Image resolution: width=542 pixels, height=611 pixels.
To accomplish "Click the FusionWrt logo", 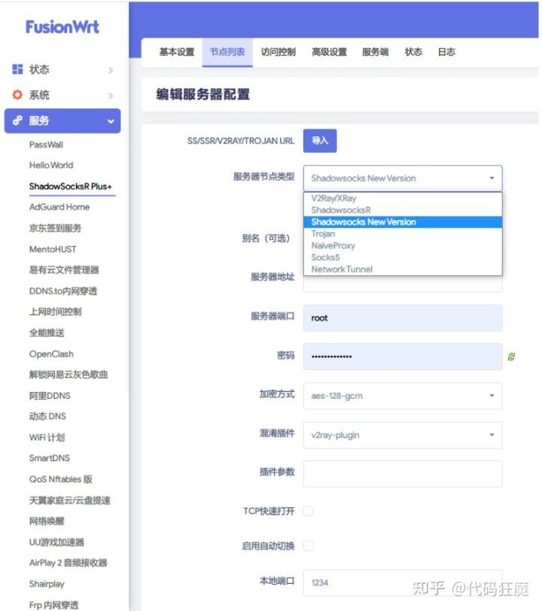I will pyautogui.click(x=62, y=27).
